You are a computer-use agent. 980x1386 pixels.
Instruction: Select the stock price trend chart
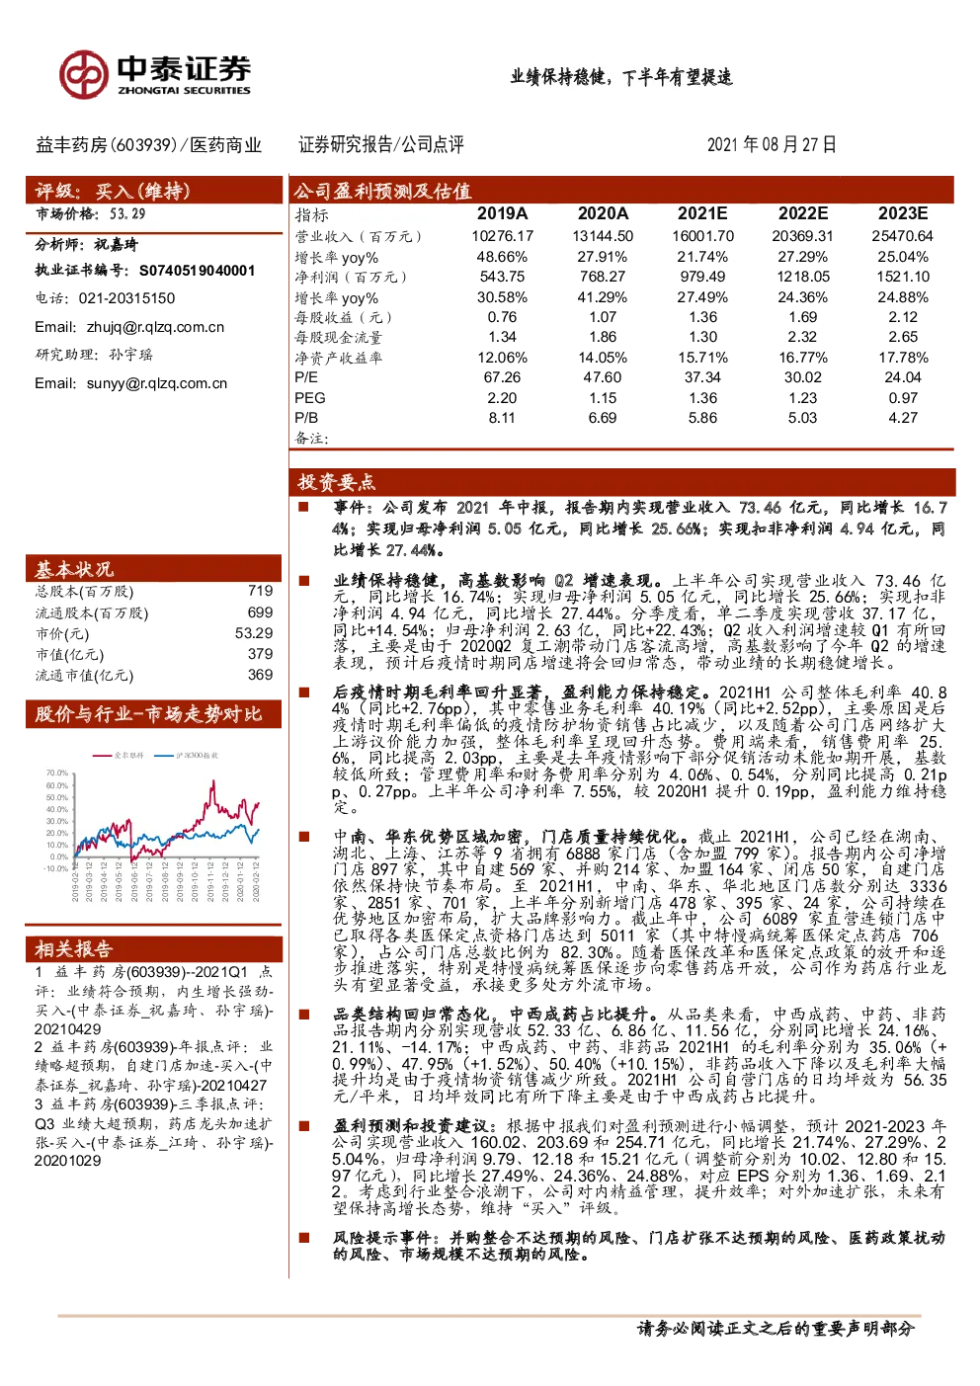[154, 826]
